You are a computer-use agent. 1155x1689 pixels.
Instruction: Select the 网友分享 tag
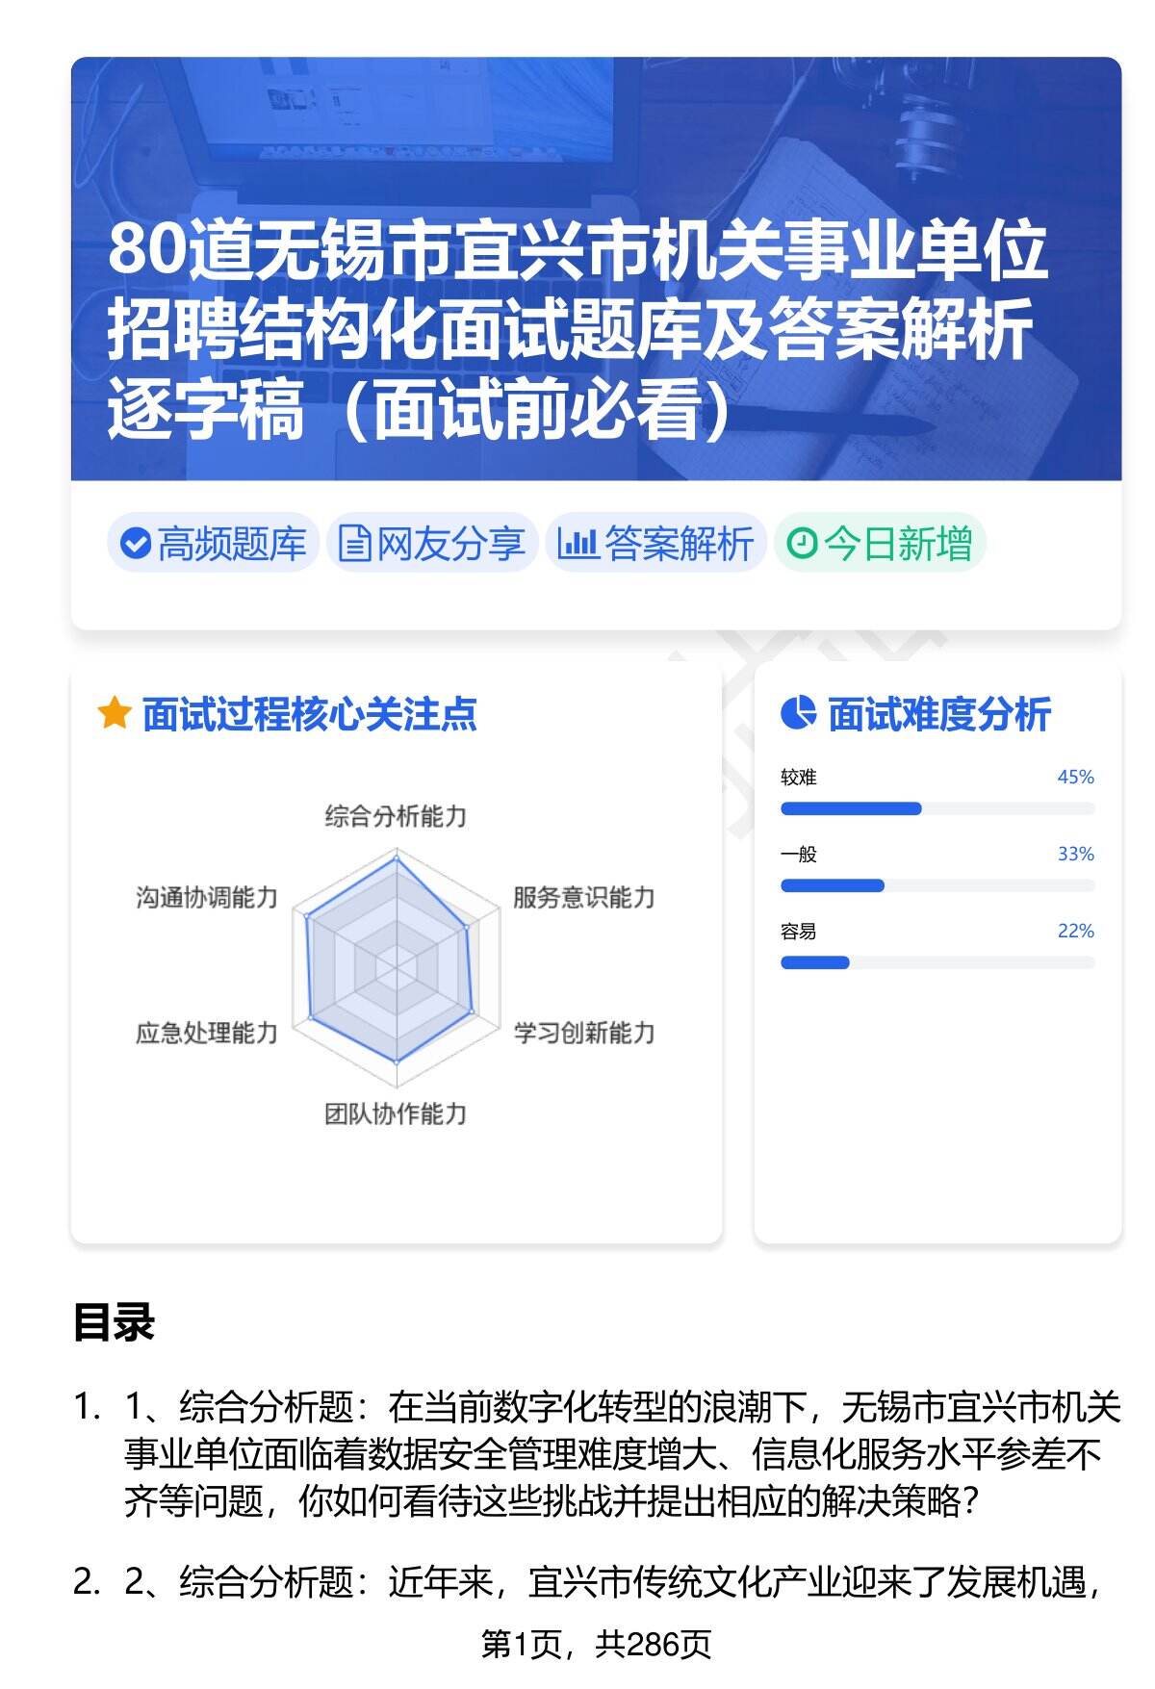point(432,544)
